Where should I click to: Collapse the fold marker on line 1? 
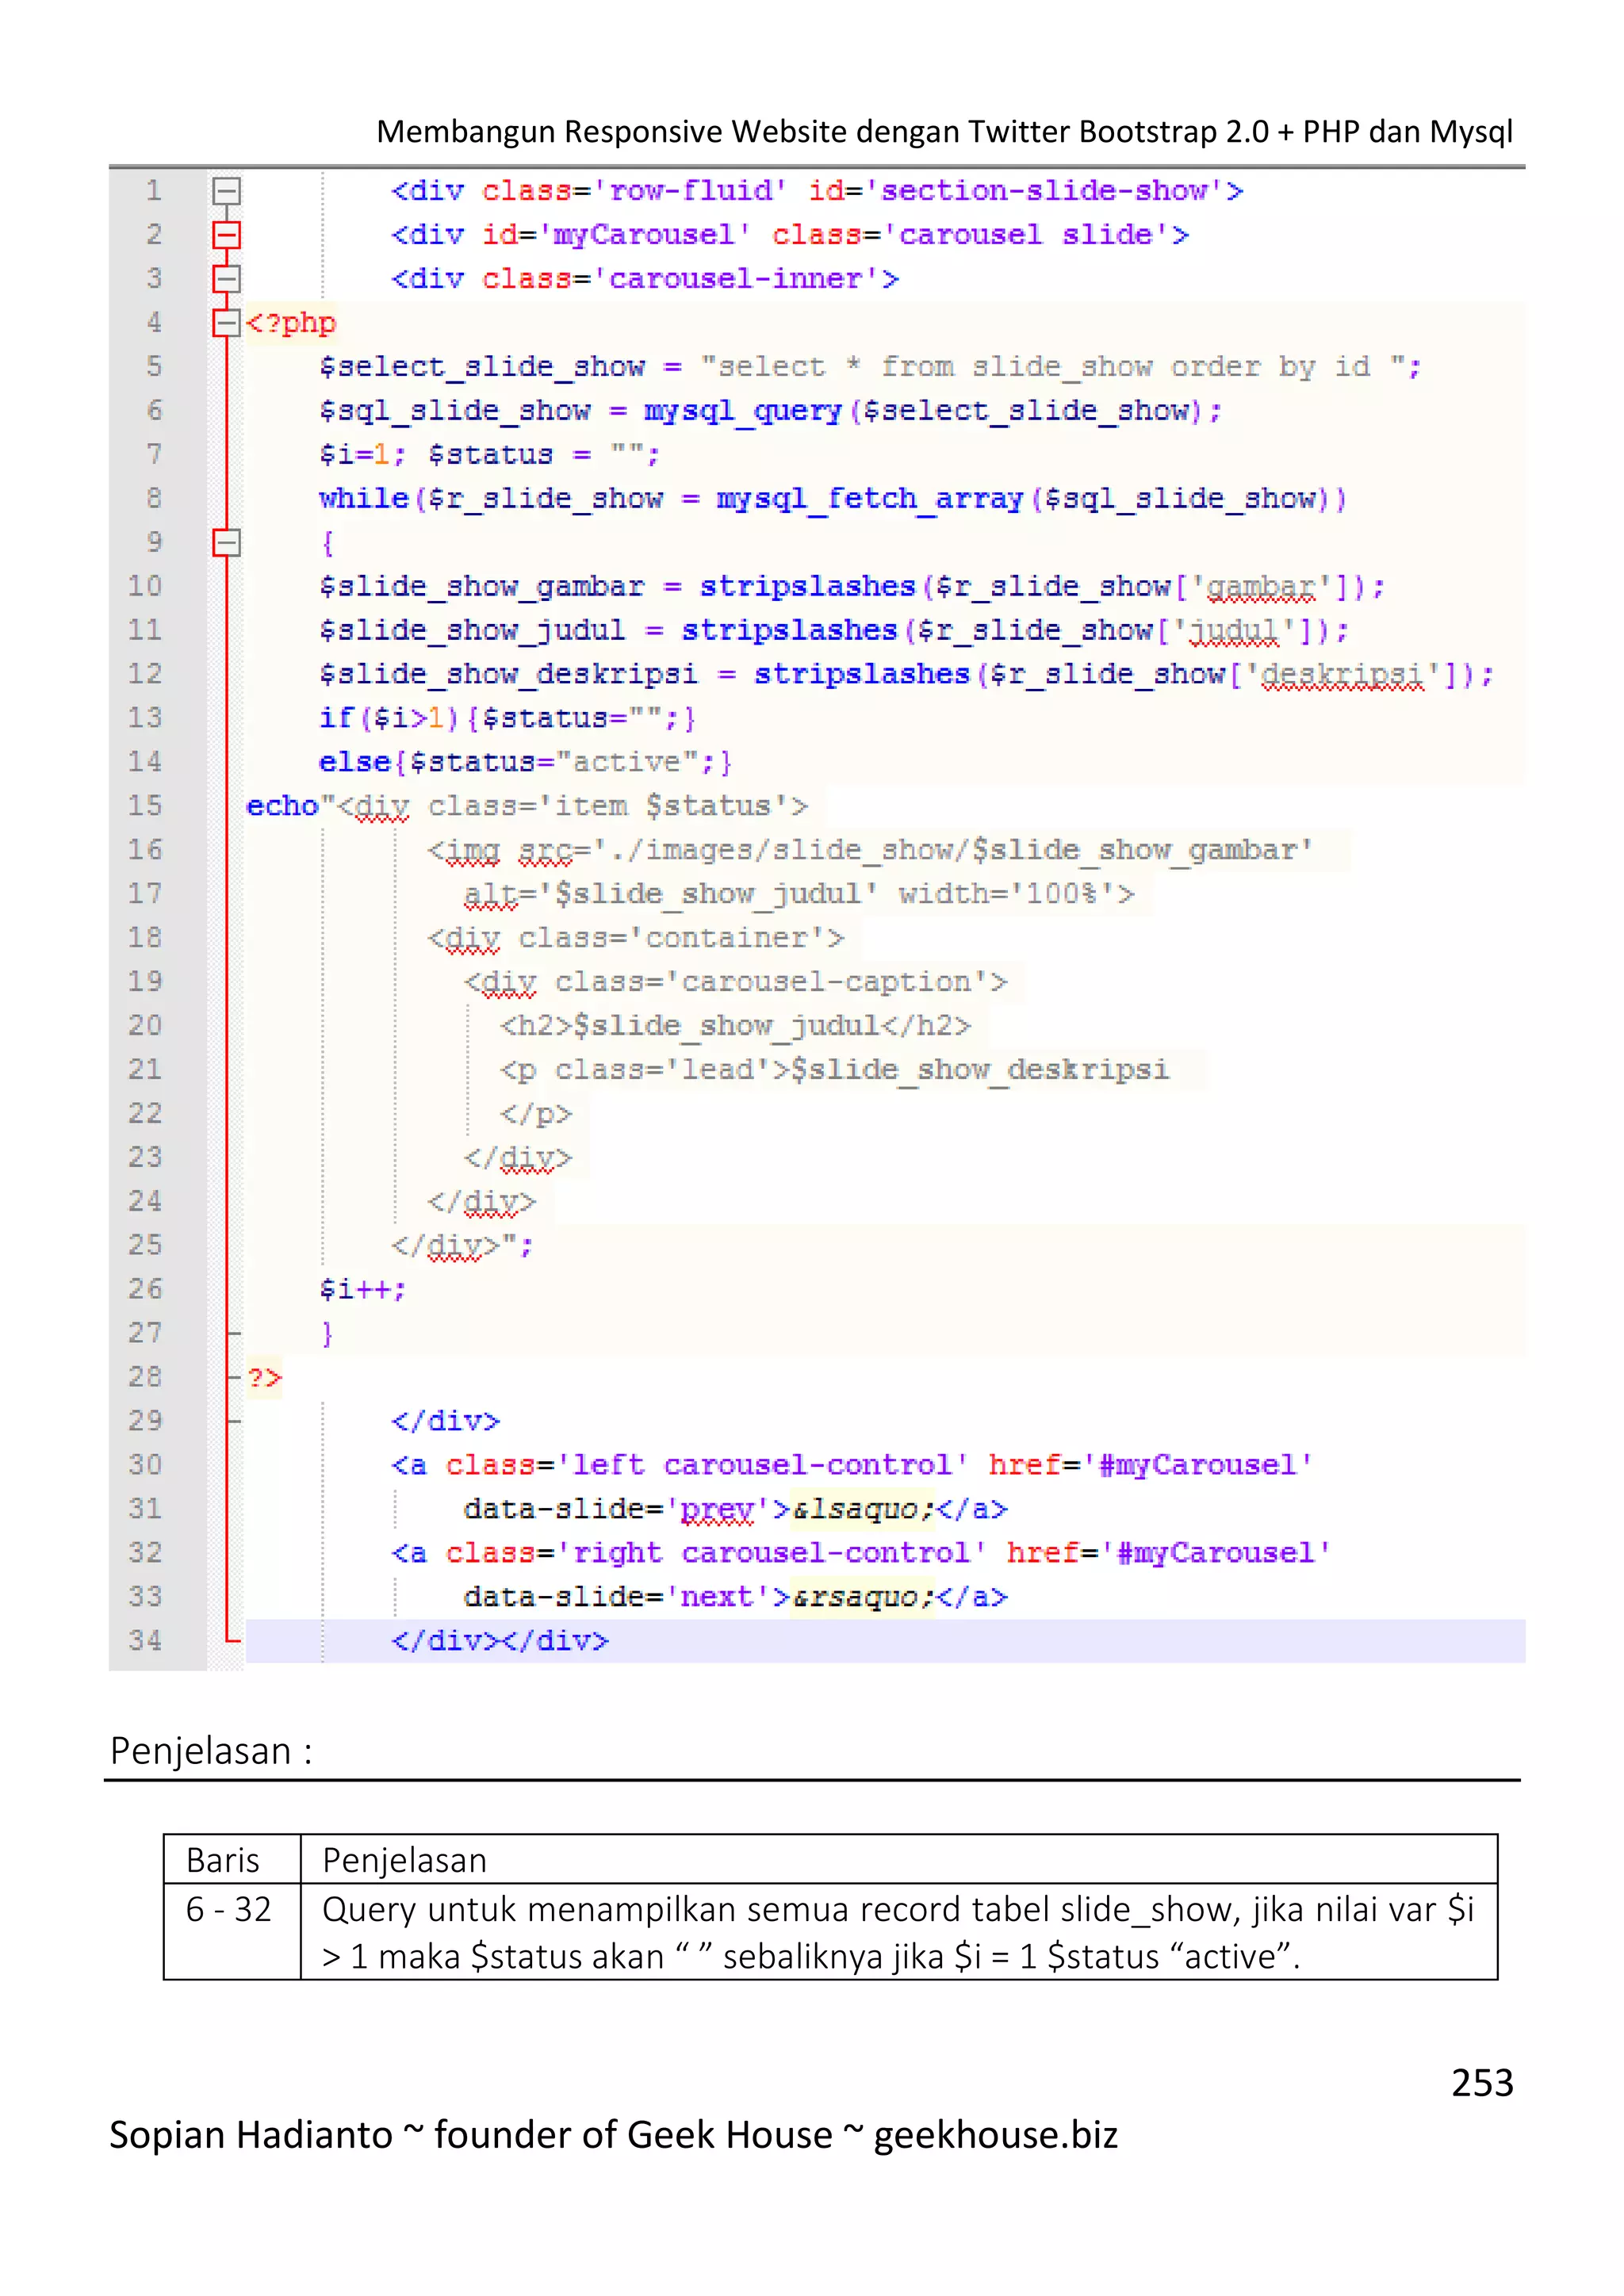(227, 191)
